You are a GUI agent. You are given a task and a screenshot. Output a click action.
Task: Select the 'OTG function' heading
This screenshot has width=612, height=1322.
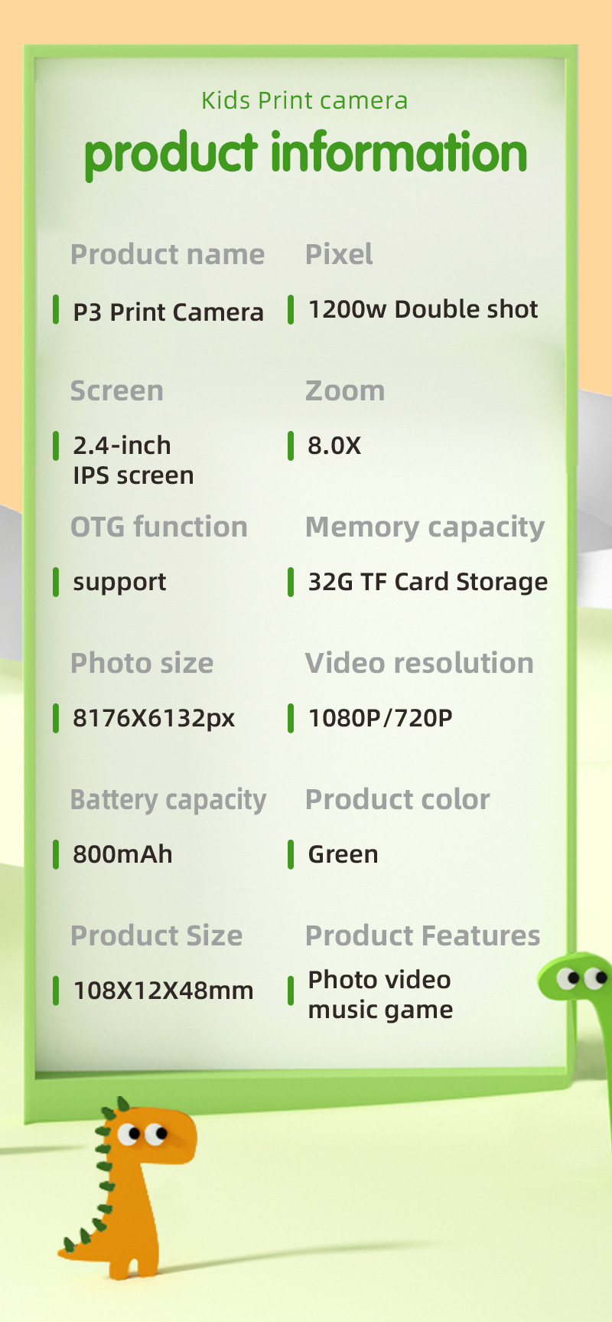tap(159, 527)
